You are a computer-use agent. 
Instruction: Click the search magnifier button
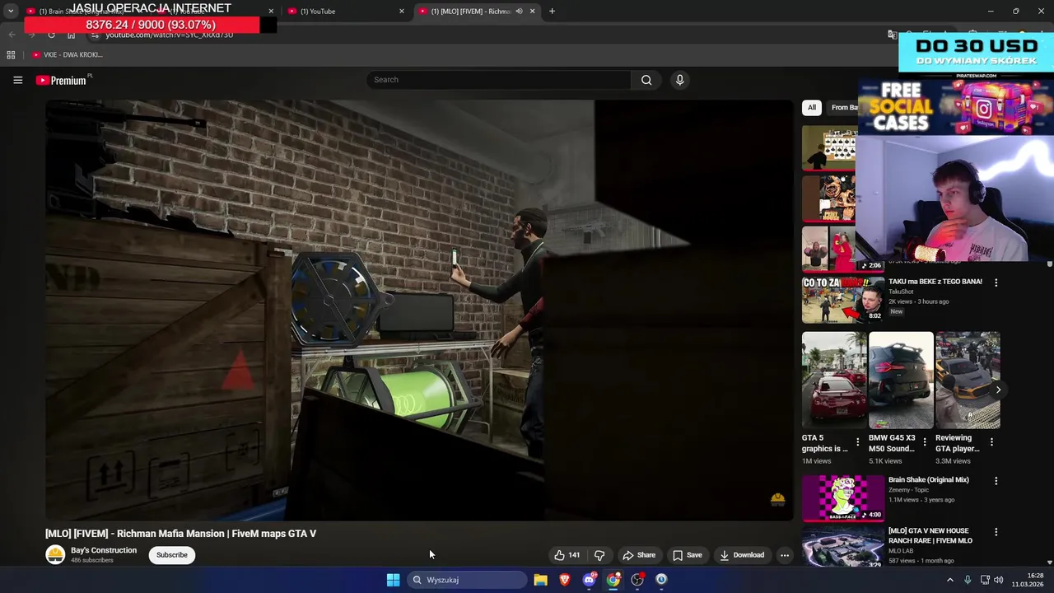(x=646, y=80)
